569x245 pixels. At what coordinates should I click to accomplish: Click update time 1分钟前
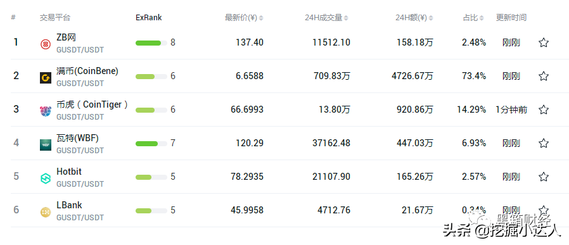[x=512, y=110]
